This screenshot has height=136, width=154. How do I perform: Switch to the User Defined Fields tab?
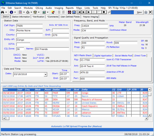(70, 17)
